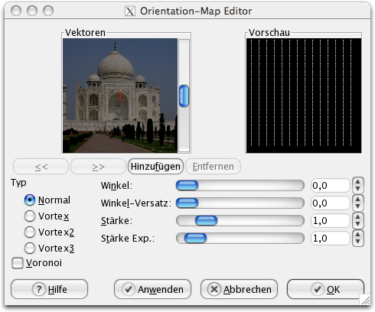Cancel dialog with Abbrechen button

coord(239,289)
